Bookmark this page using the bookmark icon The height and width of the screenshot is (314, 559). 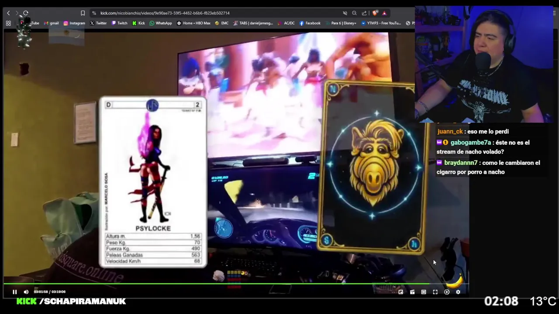(83, 13)
